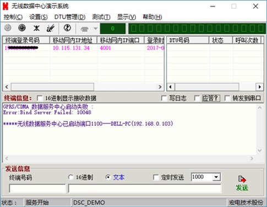The image size is (267, 207).
Task: Click the 宏电技术股份 status bar entry
Action: point(246,203)
